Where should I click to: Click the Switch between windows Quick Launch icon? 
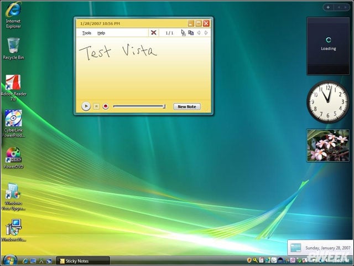(x=41, y=261)
